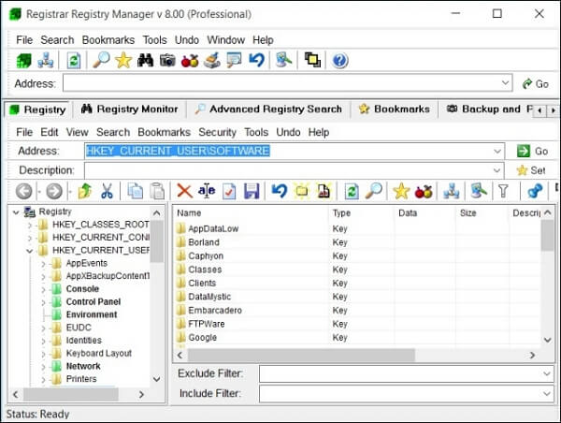
Task: Click the binoculars registry monitor icon in top toolbar
Action: (x=145, y=60)
